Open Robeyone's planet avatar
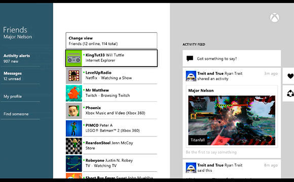Image resolution: width=294 pixels, height=182 pixels. (x=74, y=163)
